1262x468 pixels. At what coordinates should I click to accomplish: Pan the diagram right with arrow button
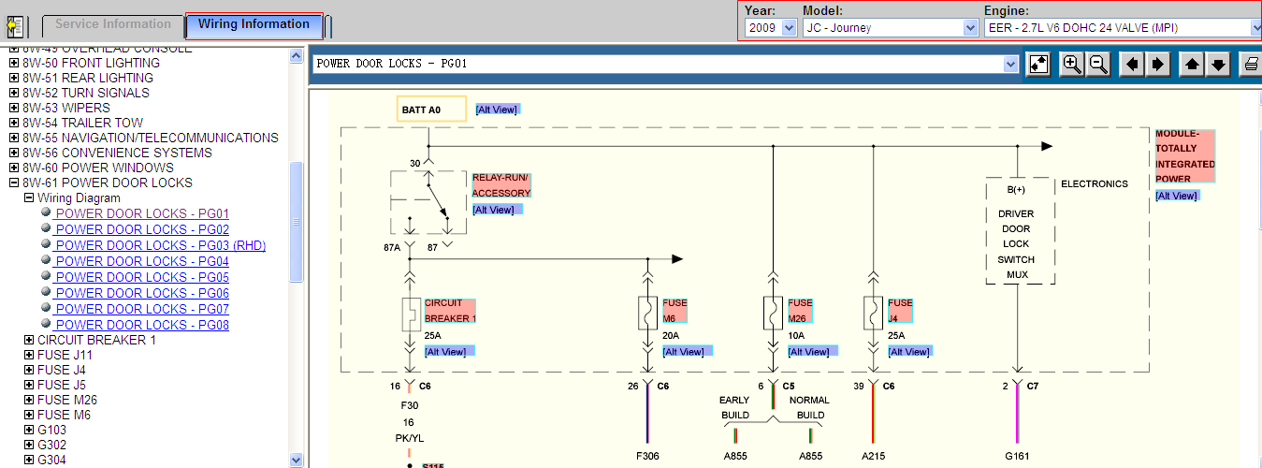coord(1158,65)
